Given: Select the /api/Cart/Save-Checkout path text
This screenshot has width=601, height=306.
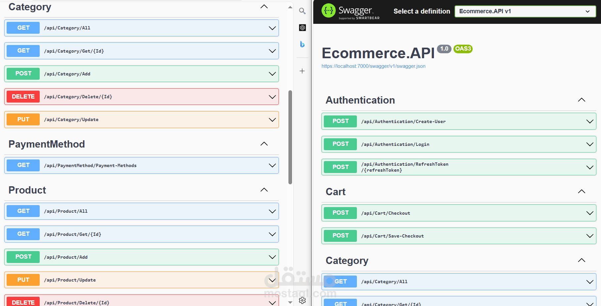Looking at the screenshot, I should 393,236.
